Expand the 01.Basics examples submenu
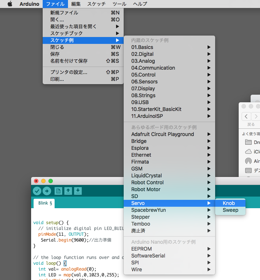The width and height of the screenshot is (260, 280). tap(169, 47)
